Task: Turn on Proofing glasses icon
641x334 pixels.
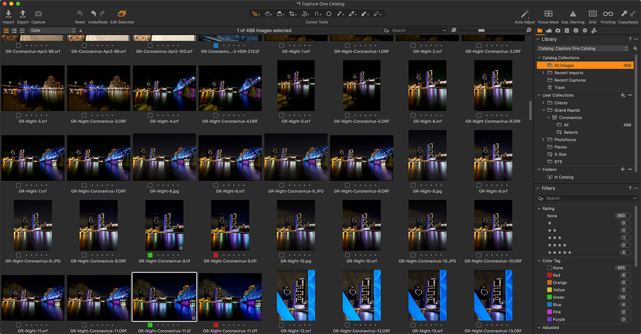Action: (x=608, y=14)
